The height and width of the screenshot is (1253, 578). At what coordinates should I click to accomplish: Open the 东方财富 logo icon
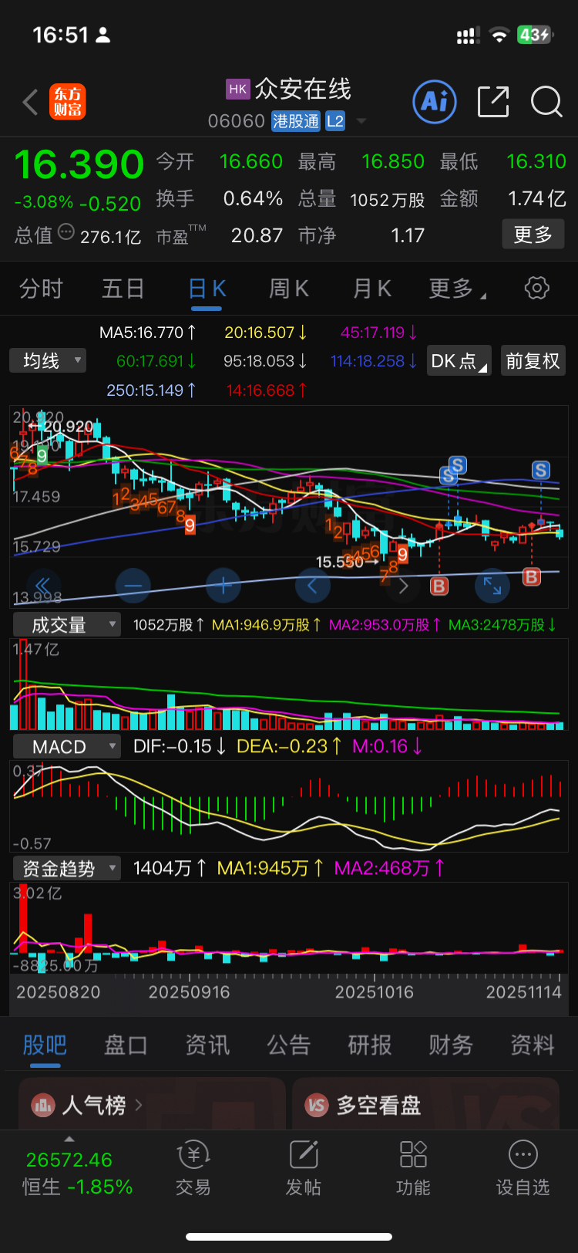tap(68, 102)
